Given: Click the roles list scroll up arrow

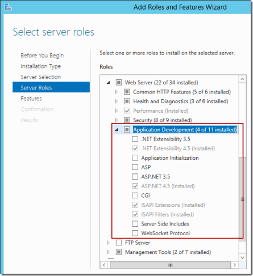Looking at the screenshot, I should click(242, 79).
